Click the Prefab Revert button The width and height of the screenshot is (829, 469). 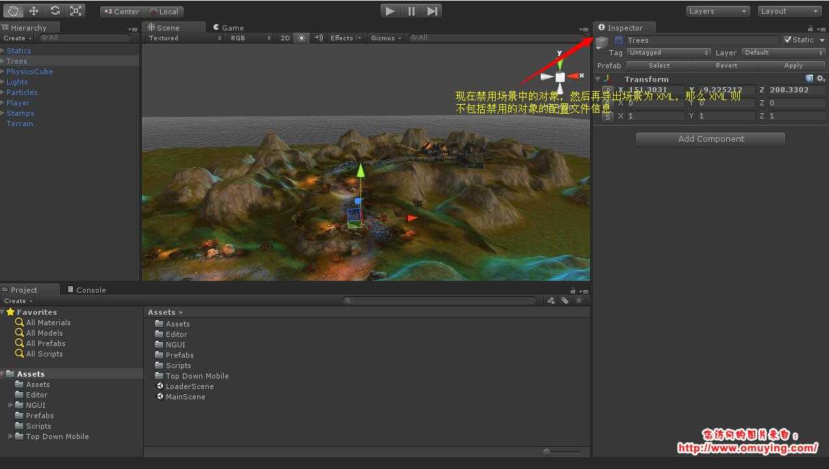click(x=726, y=65)
